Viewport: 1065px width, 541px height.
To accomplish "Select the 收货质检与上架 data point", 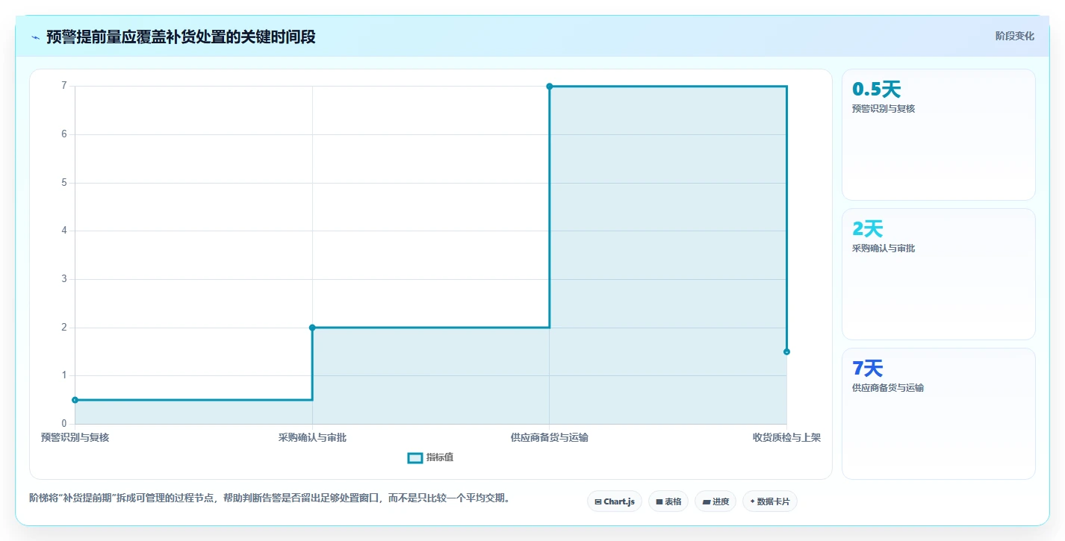I will click(786, 351).
